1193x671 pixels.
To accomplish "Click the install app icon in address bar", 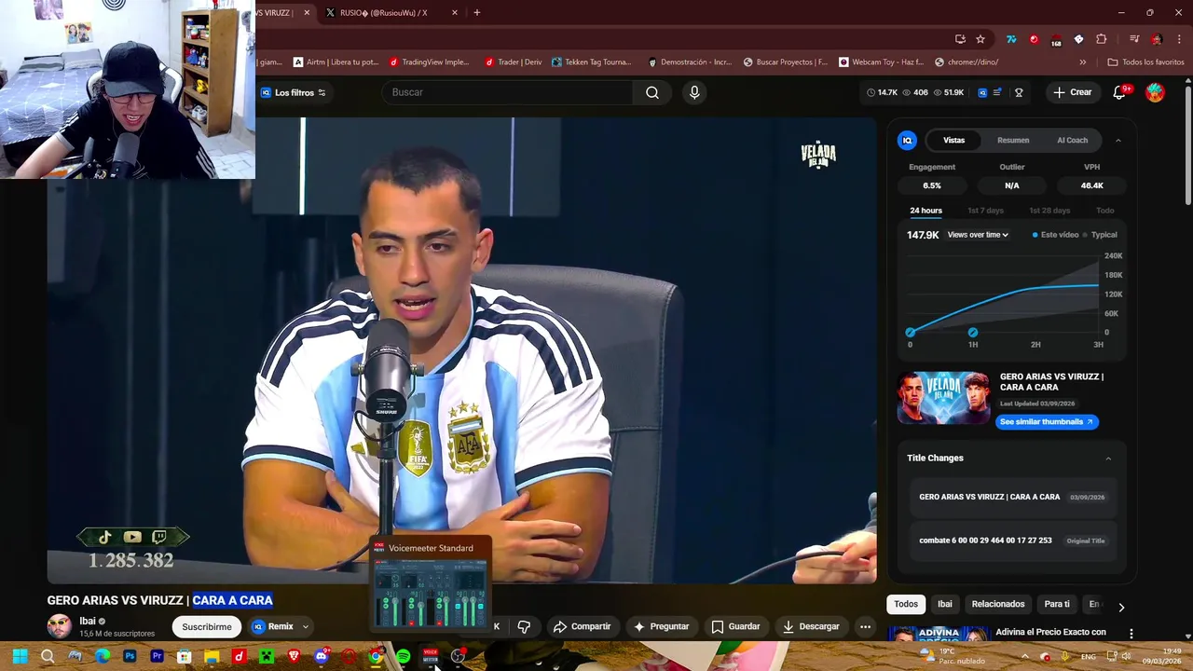I will pos(960,39).
